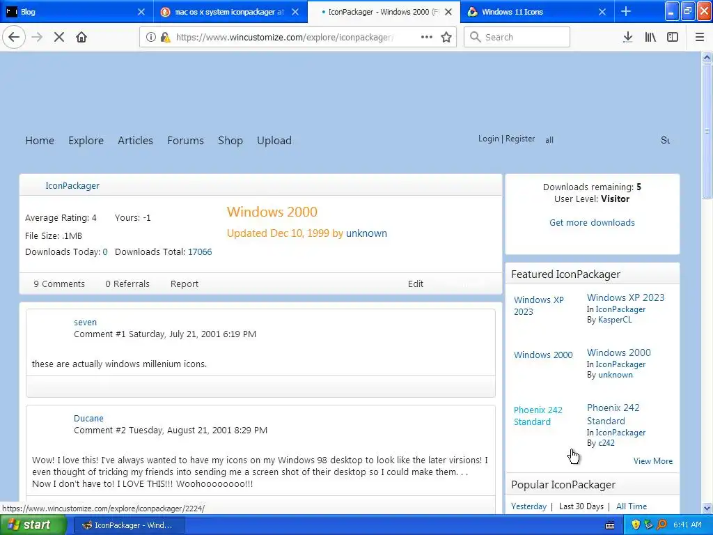Click the IconPackager breadcrumb link
This screenshot has width=713, height=535.
[x=72, y=185]
